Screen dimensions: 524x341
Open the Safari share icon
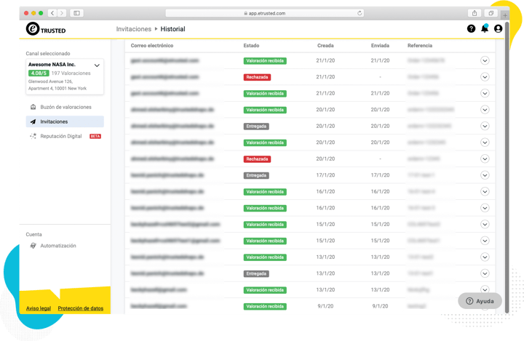(475, 13)
